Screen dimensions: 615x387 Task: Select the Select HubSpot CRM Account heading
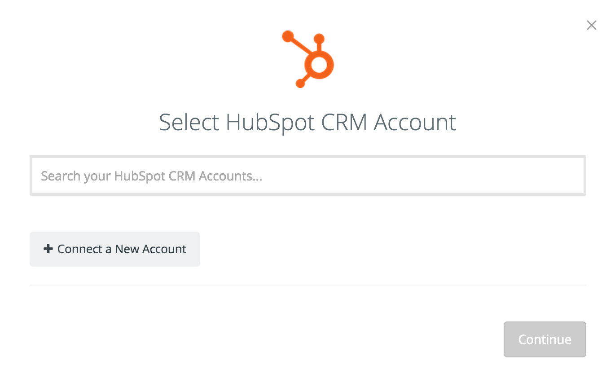[308, 123]
